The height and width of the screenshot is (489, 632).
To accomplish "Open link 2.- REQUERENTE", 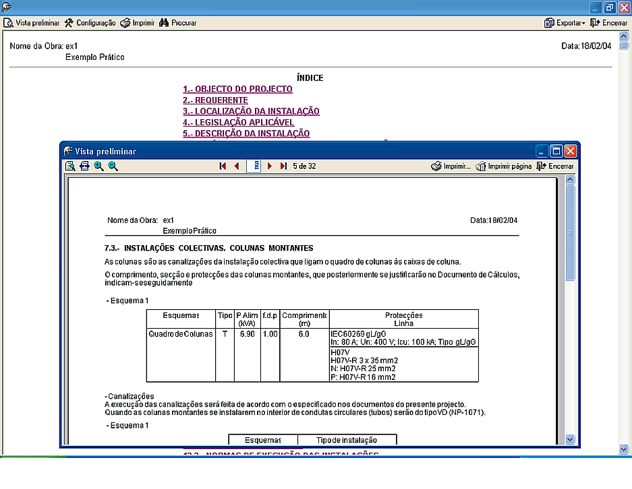I will point(215,100).
